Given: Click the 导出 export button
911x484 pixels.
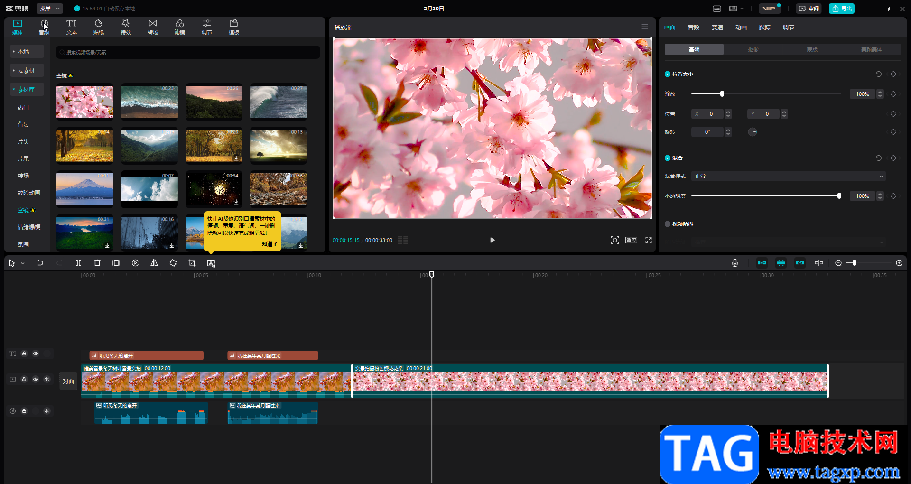Looking at the screenshot, I should pyautogui.click(x=842, y=9).
